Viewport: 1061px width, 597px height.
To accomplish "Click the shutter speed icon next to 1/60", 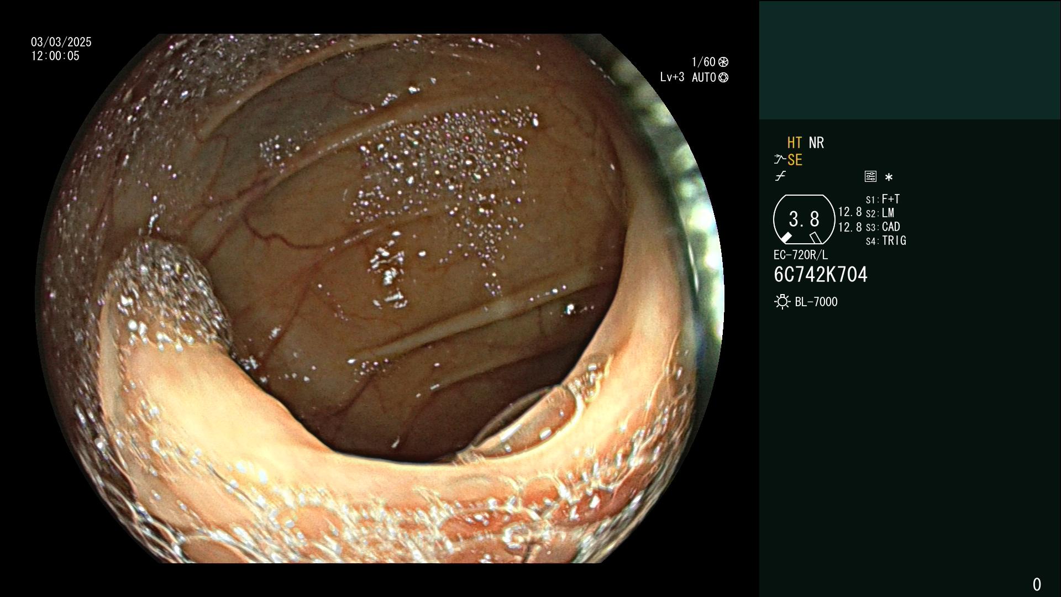I will tap(723, 62).
